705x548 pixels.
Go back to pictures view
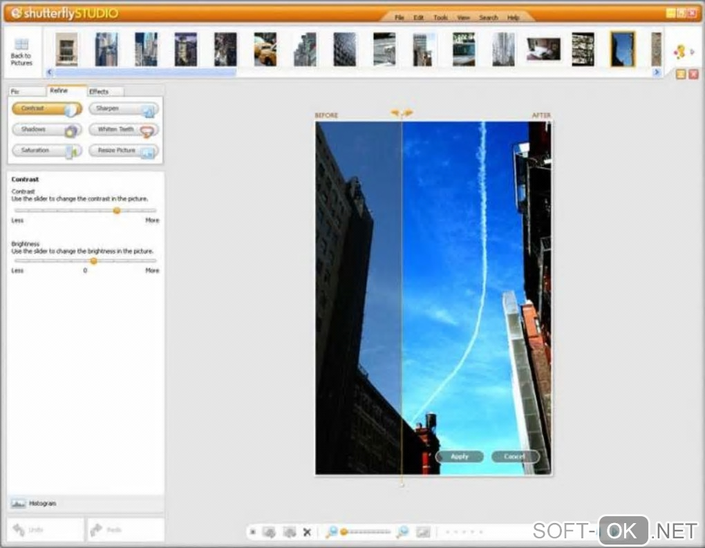21,52
